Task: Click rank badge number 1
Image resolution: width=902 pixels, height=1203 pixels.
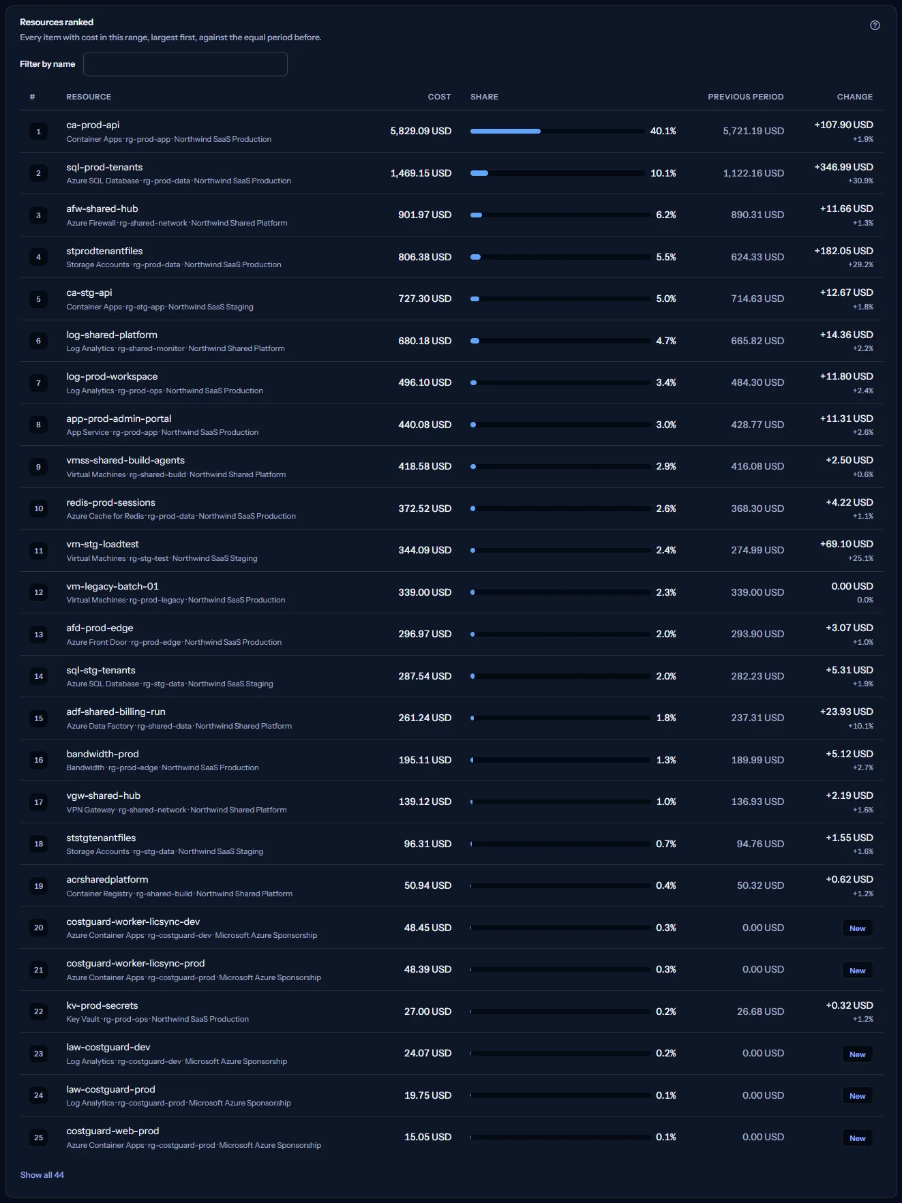Action: tap(38, 132)
